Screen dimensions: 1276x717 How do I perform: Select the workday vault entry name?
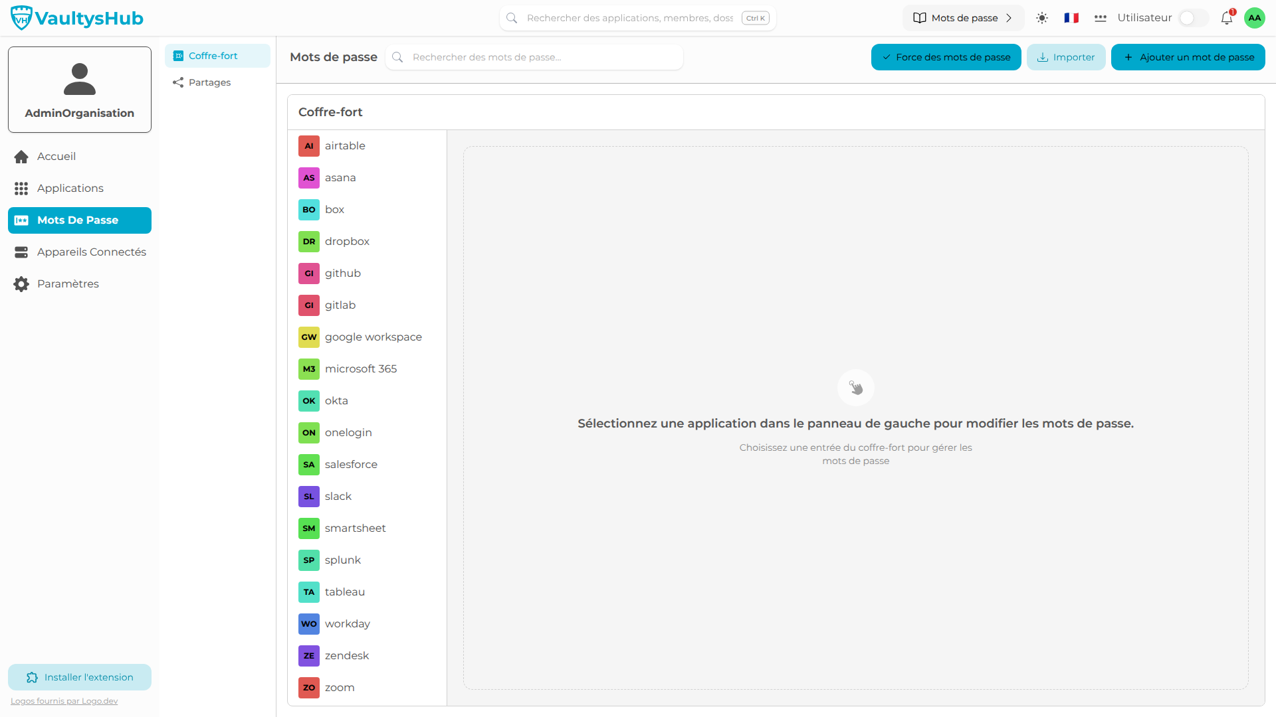(x=348, y=624)
